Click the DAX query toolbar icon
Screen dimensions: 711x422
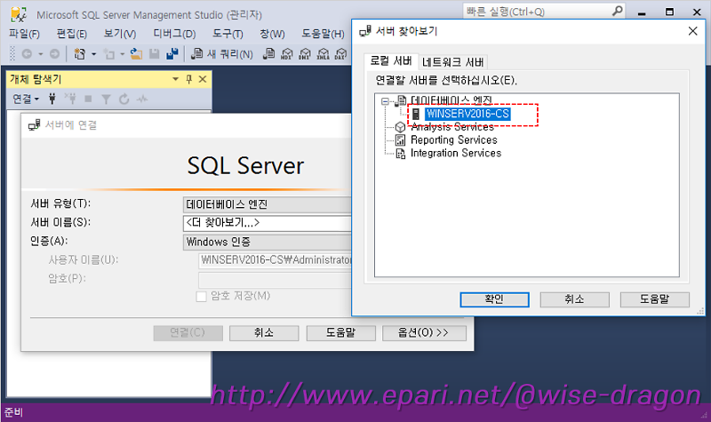340,54
